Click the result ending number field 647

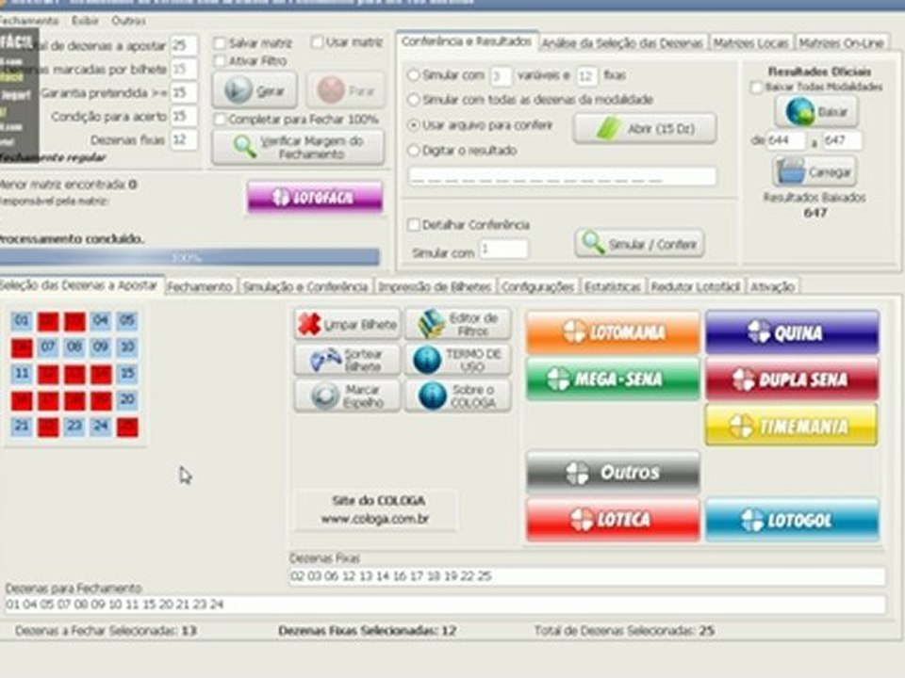click(842, 140)
